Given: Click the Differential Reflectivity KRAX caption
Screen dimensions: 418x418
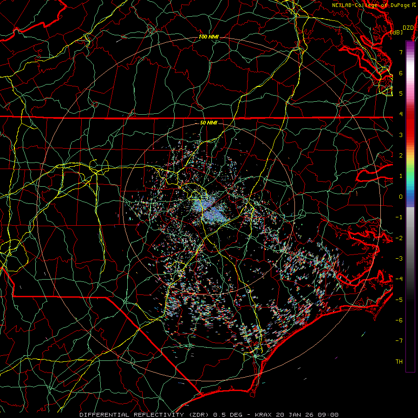Looking at the screenshot, I should [x=209, y=415].
